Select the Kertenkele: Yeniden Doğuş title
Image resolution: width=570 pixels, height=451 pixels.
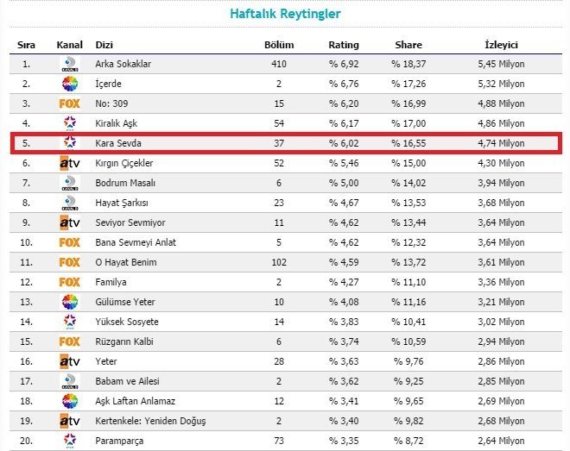[x=150, y=421]
